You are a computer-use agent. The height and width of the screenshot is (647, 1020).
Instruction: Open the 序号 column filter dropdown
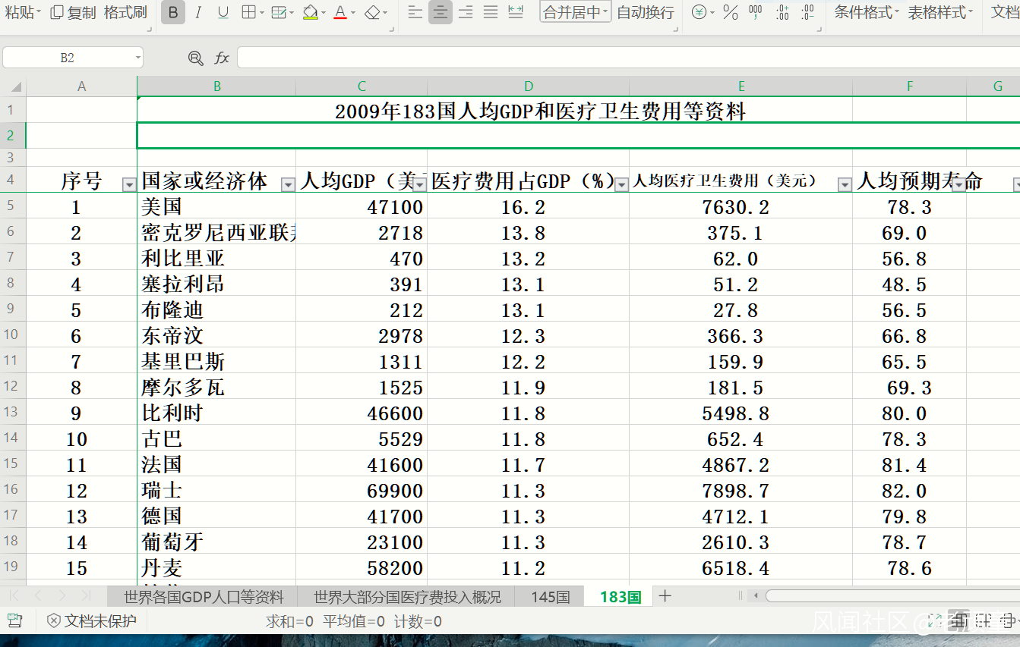coord(128,184)
